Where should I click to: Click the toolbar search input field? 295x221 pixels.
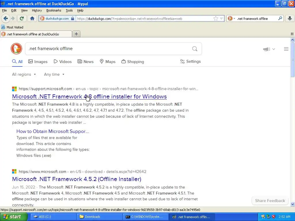tap(257, 19)
